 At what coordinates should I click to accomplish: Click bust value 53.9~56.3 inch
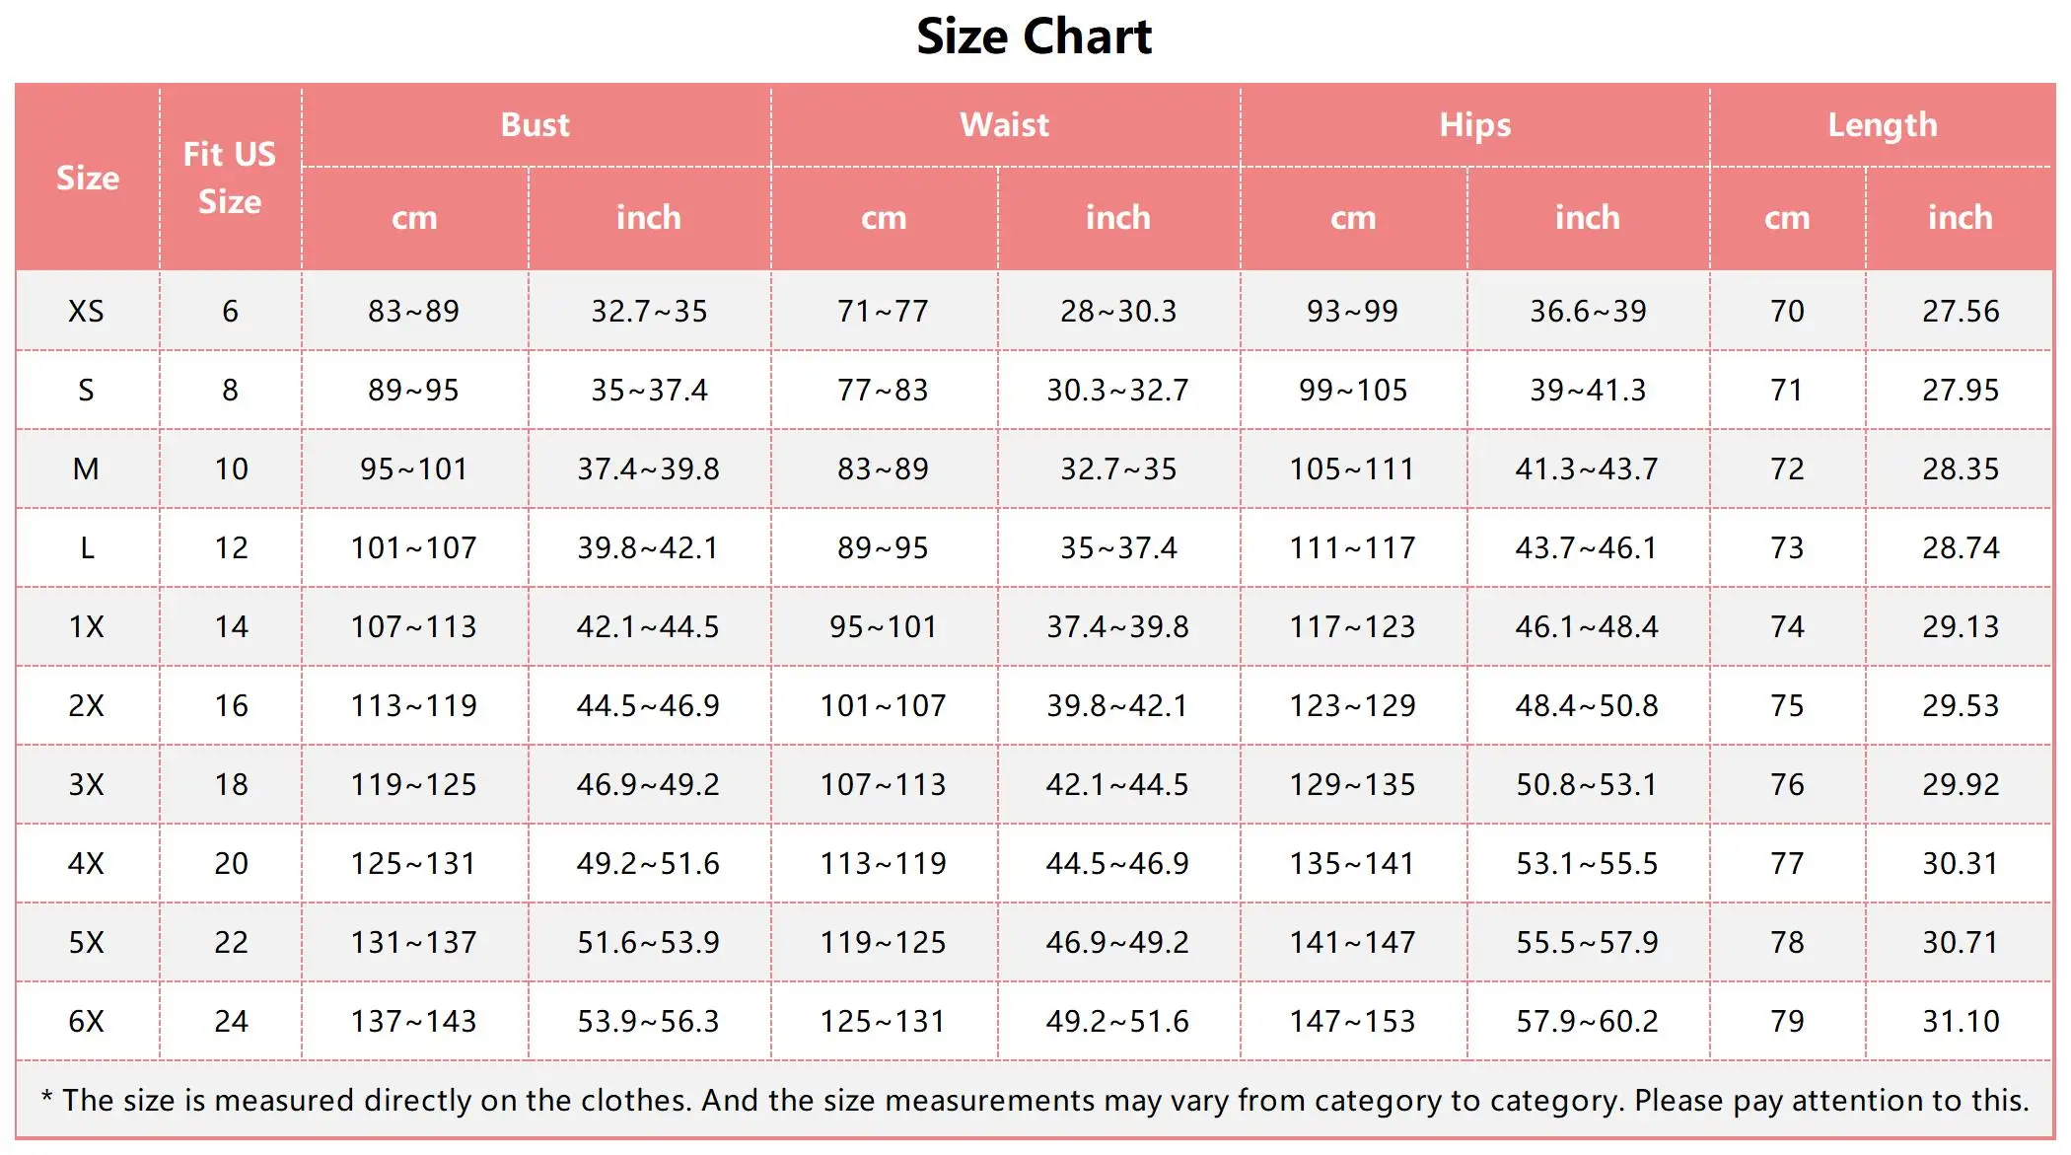649,1021
